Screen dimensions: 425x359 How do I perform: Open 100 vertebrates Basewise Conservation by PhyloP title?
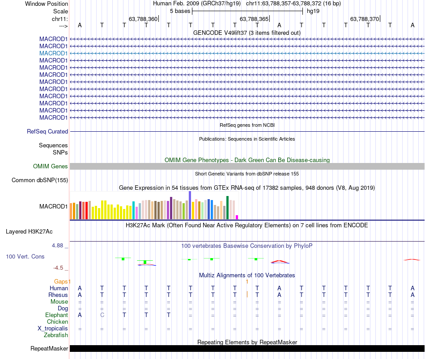click(246, 246)
